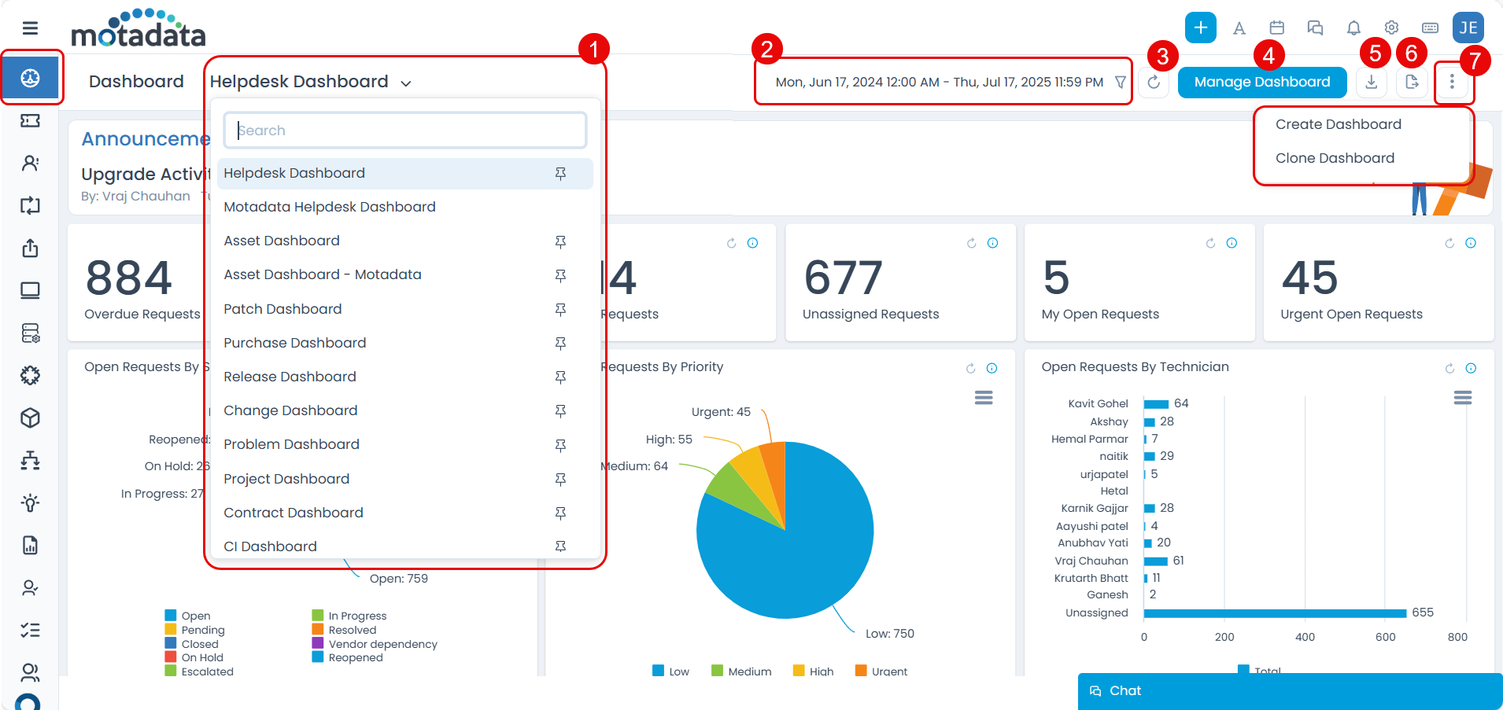This screenshot has width=1503, height=710.
Task: Click the export dashboard icon
Action: click(1412, 83)
